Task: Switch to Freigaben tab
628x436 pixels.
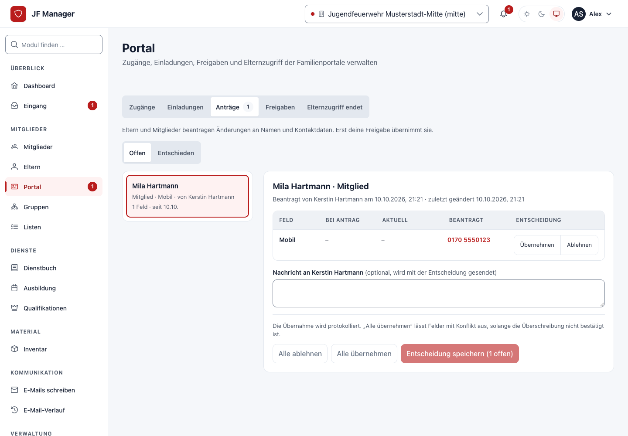Action: click(280, 107)
